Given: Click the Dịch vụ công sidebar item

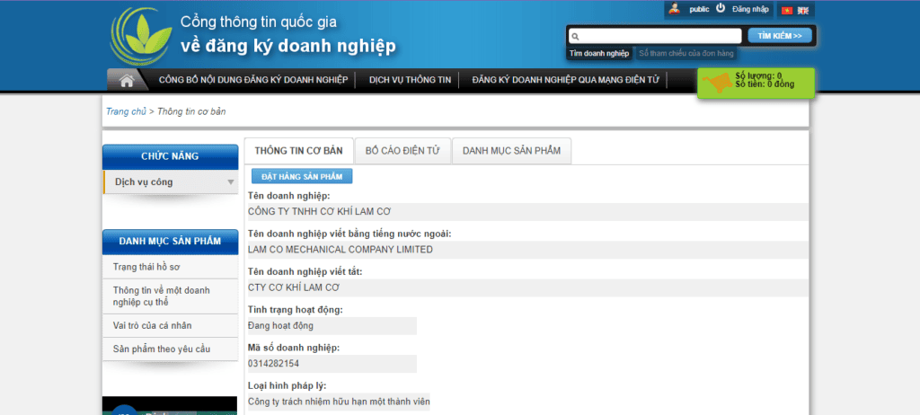Looking at the screenshot, I should pyautogui.click(x=170, y=182).
